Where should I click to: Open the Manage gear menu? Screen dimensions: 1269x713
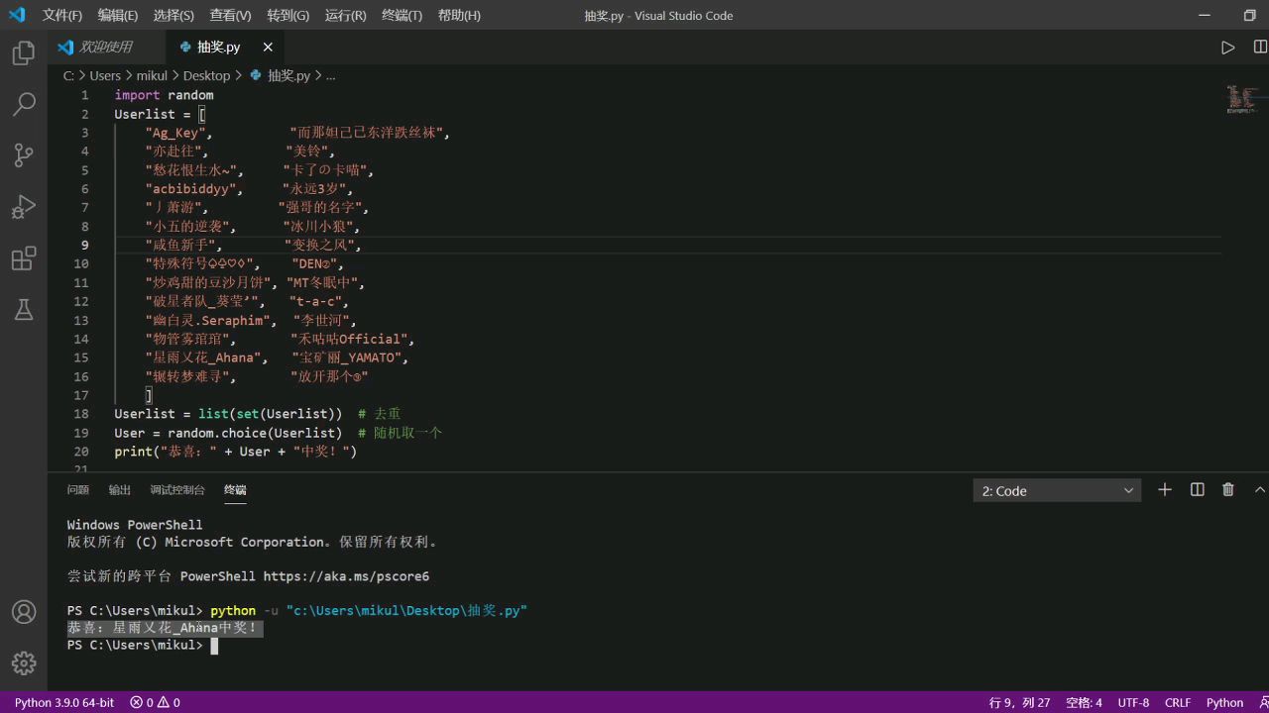tap(24, 663)
